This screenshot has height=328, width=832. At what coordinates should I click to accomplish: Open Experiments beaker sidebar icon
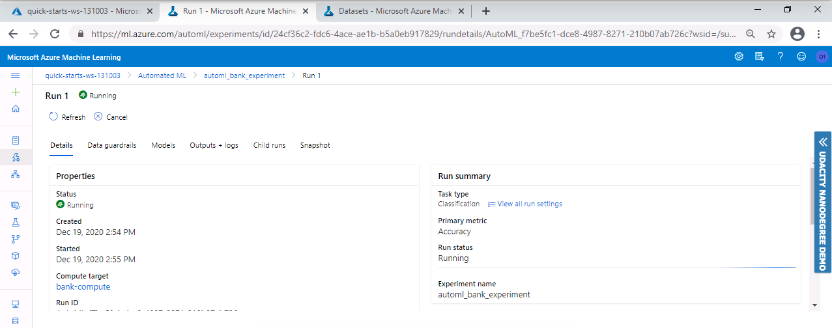[16, 222]
